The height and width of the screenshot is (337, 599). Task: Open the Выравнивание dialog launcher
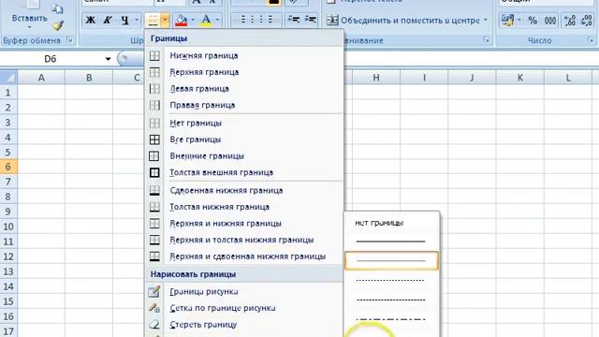[487, 39]
